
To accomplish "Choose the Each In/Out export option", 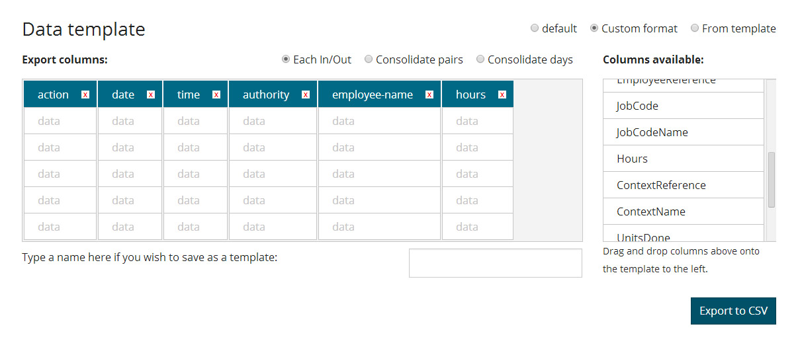I will coord(286,59).
